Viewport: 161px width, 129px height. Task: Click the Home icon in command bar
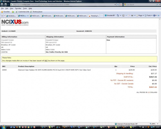point(118,15)
